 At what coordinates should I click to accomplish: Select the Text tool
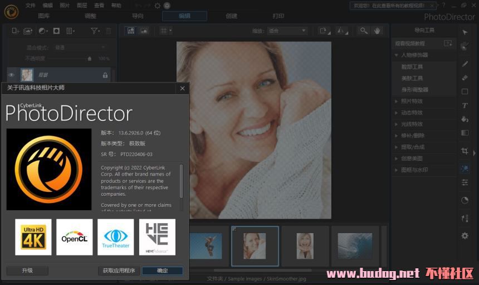(x=465, y=105)
